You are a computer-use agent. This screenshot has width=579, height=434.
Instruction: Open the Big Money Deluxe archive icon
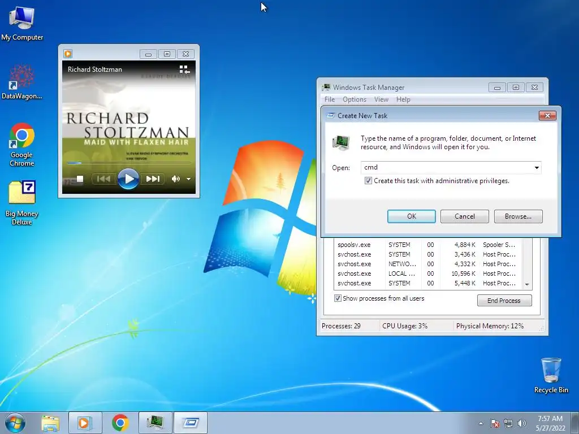[21, 203]
